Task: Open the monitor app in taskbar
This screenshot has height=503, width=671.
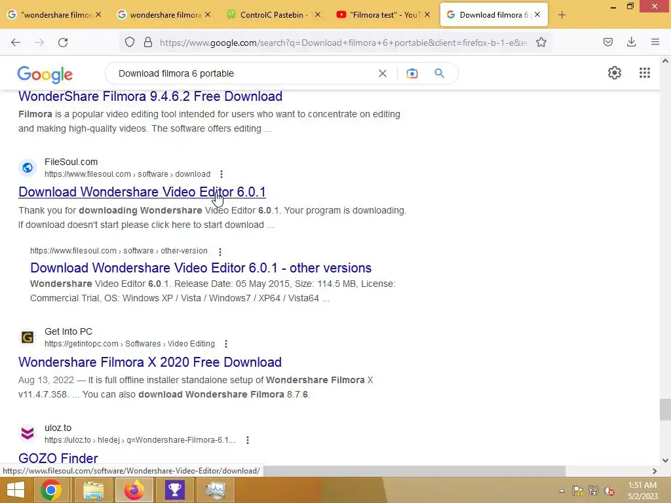Action: [216, 490]
